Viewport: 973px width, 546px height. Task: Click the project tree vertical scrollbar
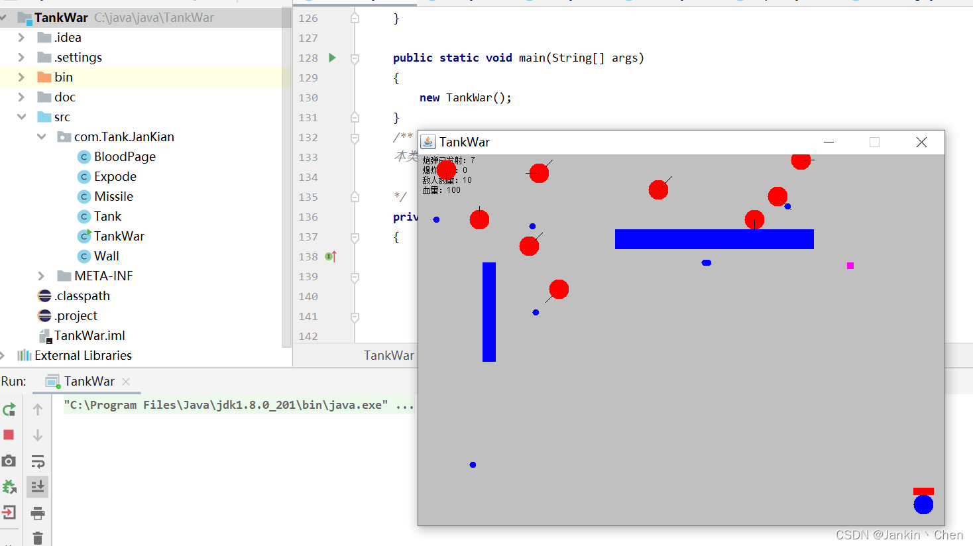(286, 177)
